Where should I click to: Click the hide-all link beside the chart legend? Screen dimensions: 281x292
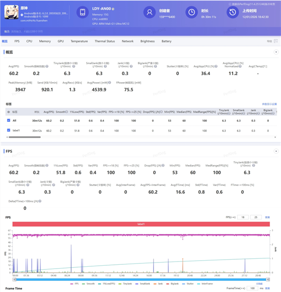[x=259, y=284]
